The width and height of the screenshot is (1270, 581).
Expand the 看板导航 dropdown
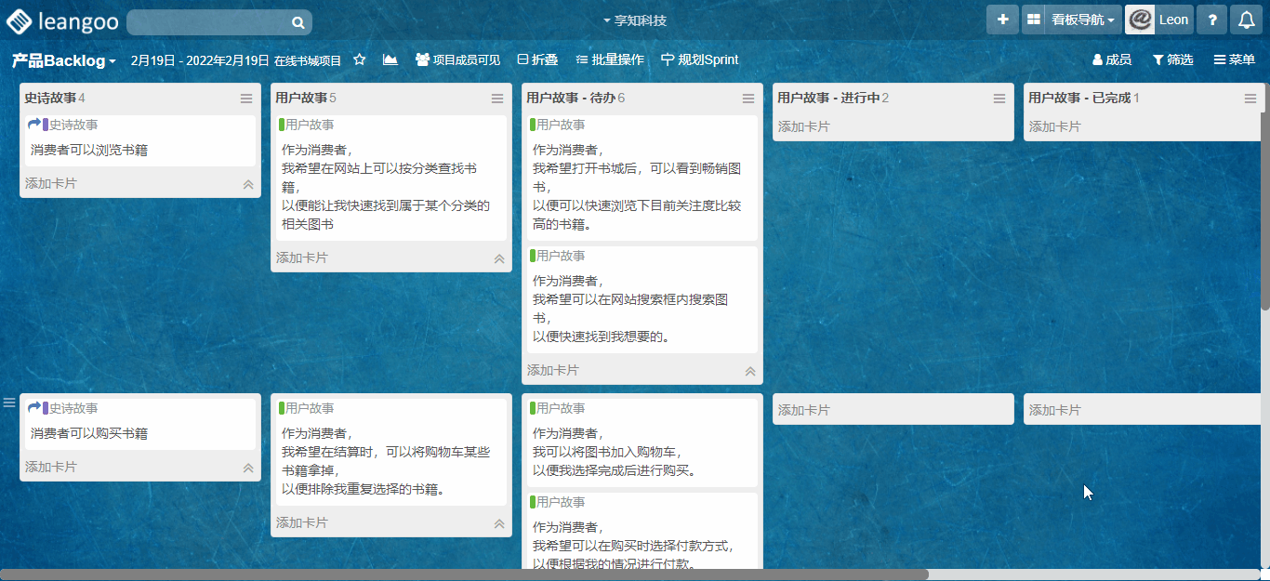point(1081,20)
